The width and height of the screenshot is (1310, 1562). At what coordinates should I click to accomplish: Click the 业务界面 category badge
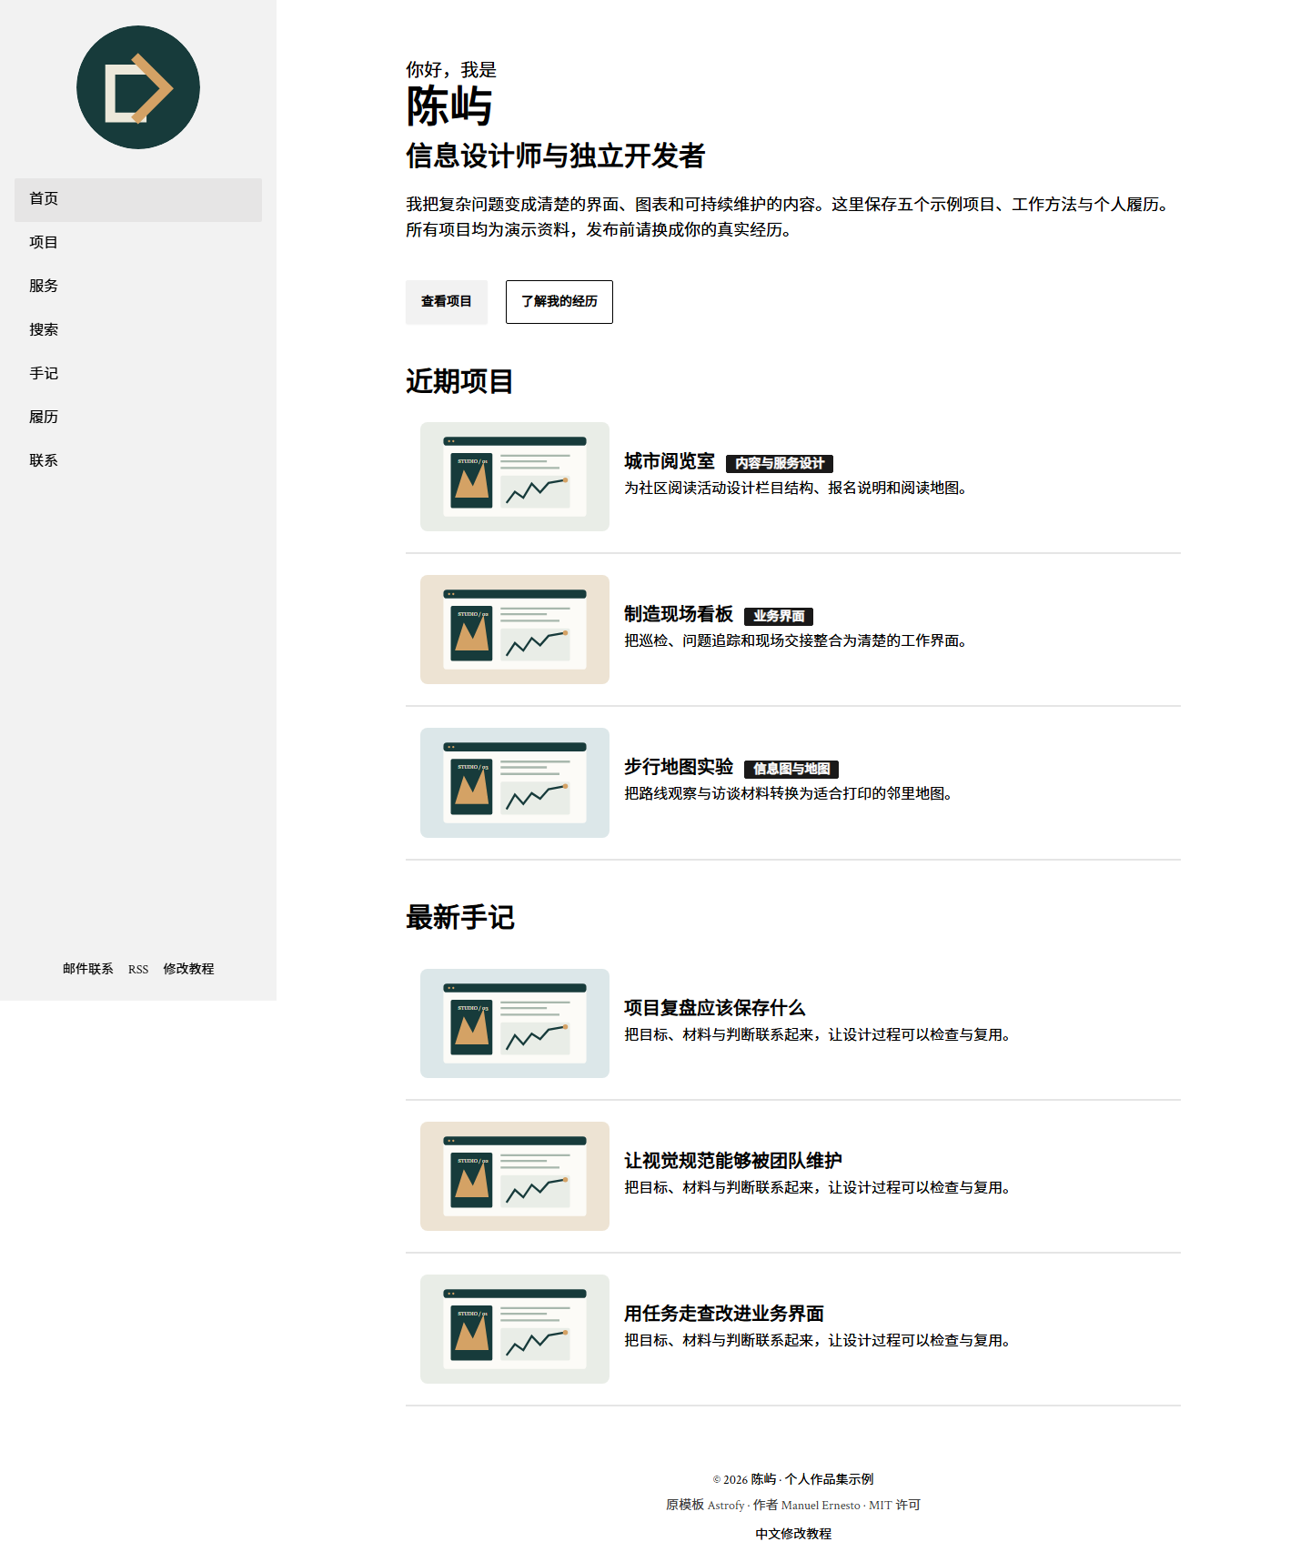tap(779, 617)
